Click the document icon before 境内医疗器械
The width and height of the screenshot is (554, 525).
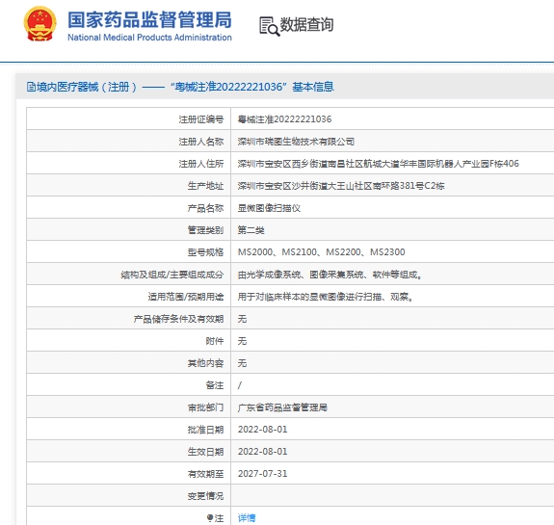click(x=31, y=87)
